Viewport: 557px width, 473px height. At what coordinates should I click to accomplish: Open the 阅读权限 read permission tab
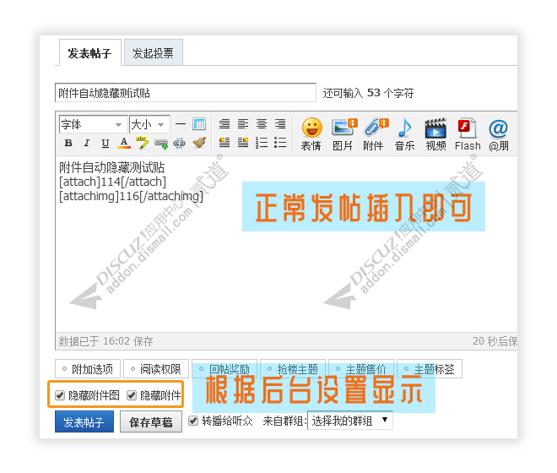(156, 369)
